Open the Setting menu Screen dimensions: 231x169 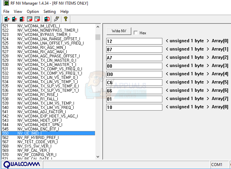[49, 12]
